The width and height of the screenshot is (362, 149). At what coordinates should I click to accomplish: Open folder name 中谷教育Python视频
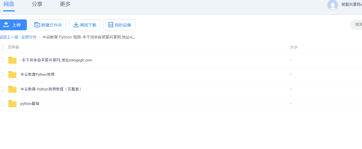37,75
